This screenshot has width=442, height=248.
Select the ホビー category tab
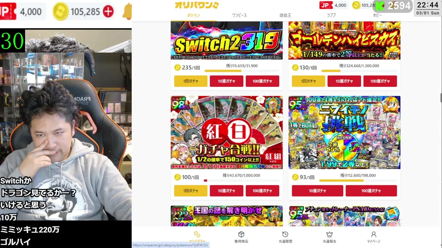pos(377,15)
